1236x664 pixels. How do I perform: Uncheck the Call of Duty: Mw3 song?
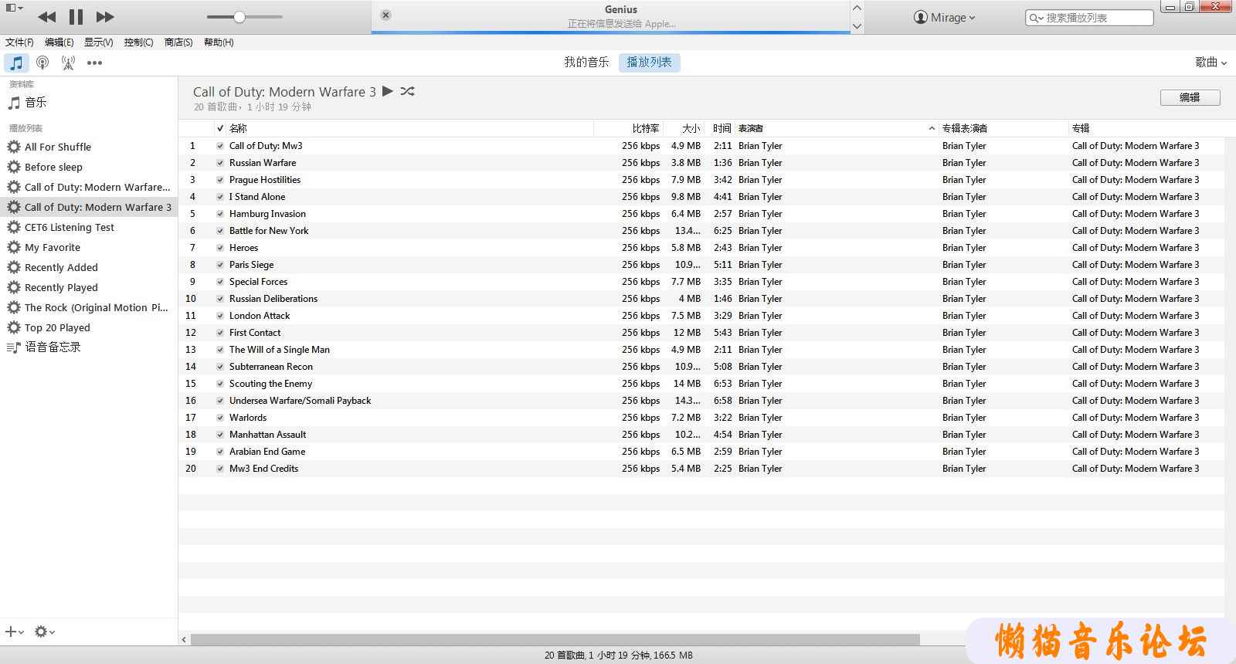pos(220,146)
